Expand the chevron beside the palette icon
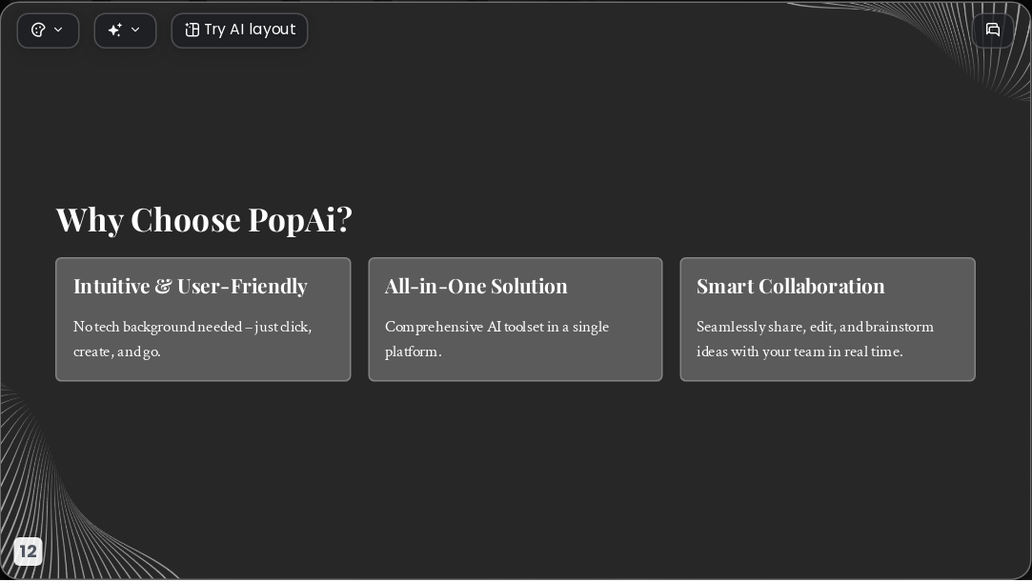The image size is (1032, 582). tap(58, 30)
